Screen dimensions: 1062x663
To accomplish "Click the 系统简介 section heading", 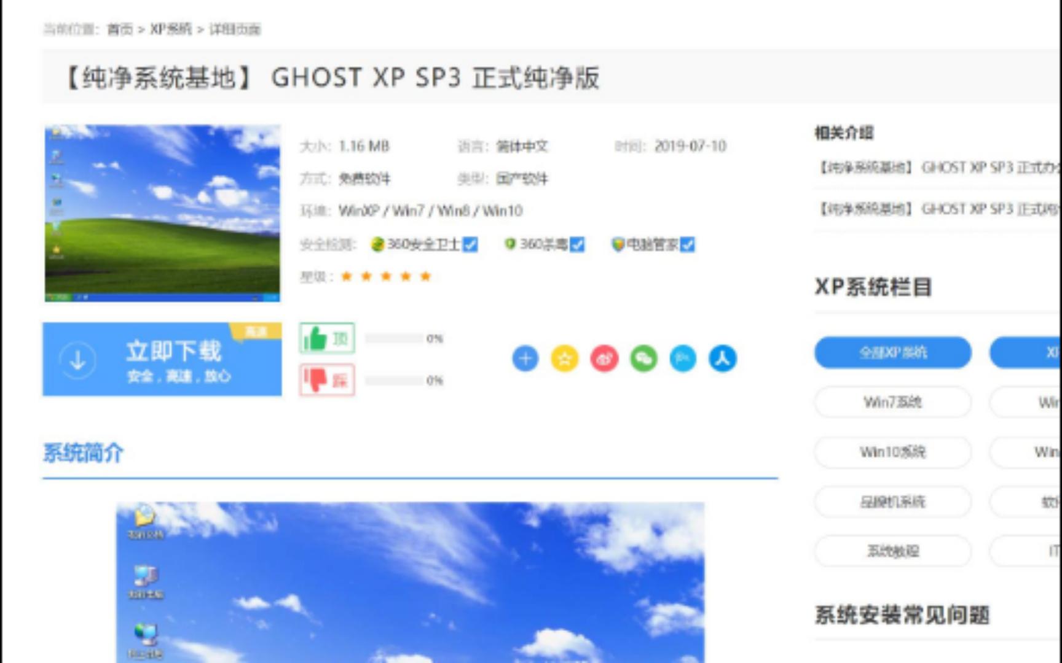I will click(84, 453).
